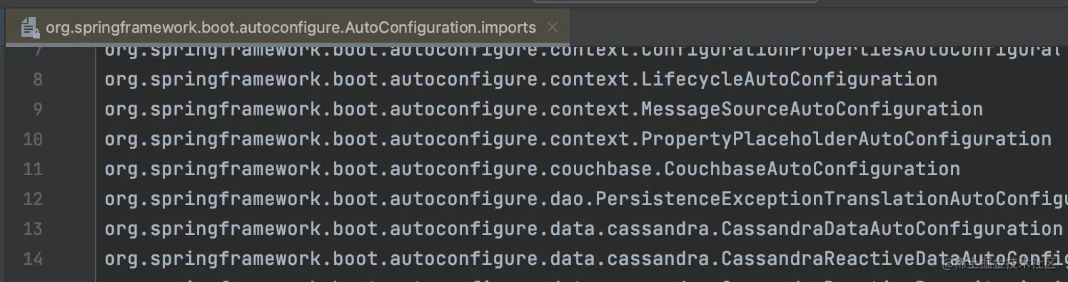1068x282 pixels.
Task: Click line number 13 in the gutter
Action: click(x=33, y=229)
